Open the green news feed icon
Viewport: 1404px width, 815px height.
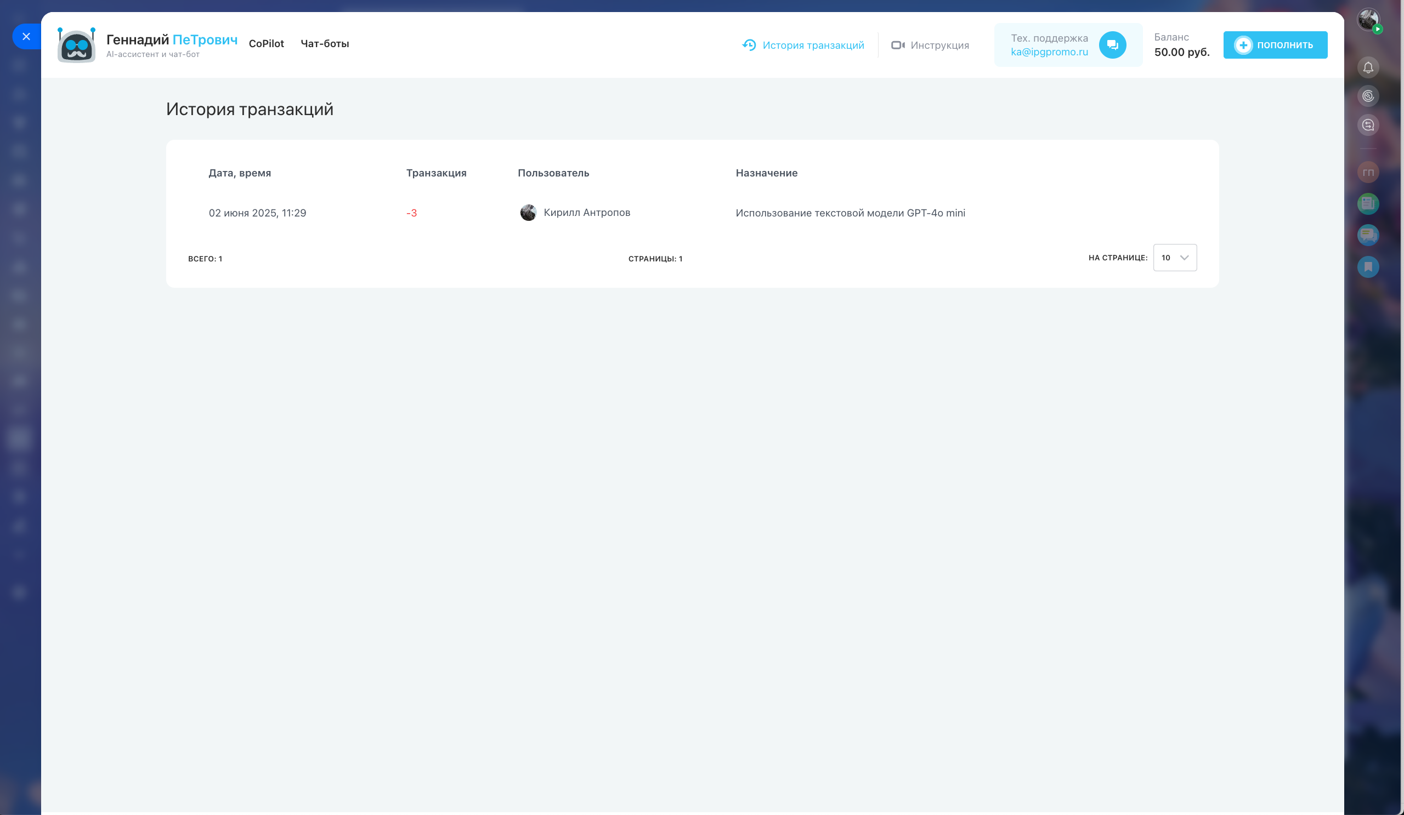pyautogui.click(x=1368, y=204)
